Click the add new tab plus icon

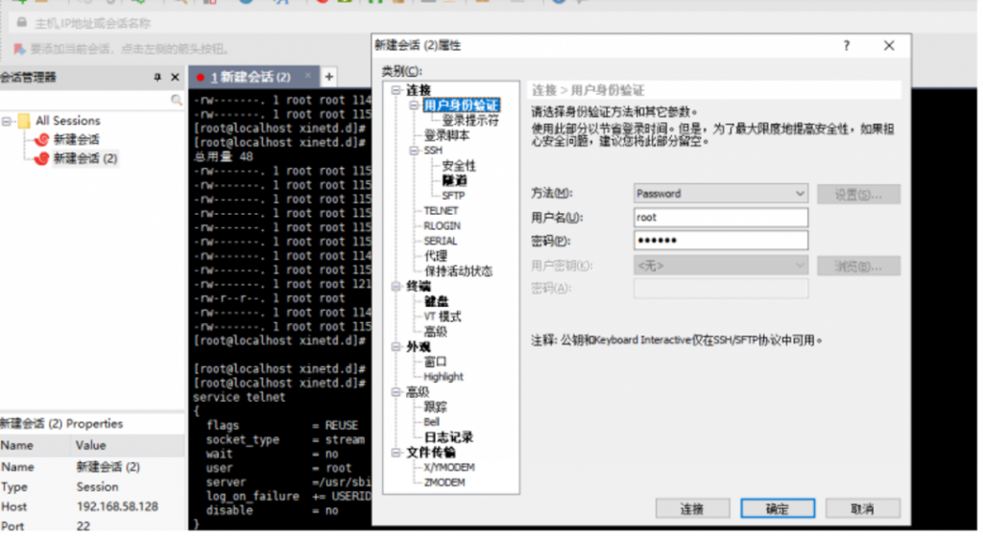[x=328, y=77]
